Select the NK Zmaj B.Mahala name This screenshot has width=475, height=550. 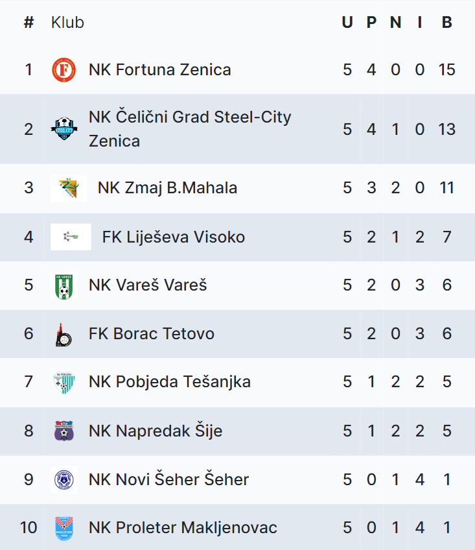tap(167, 188)
